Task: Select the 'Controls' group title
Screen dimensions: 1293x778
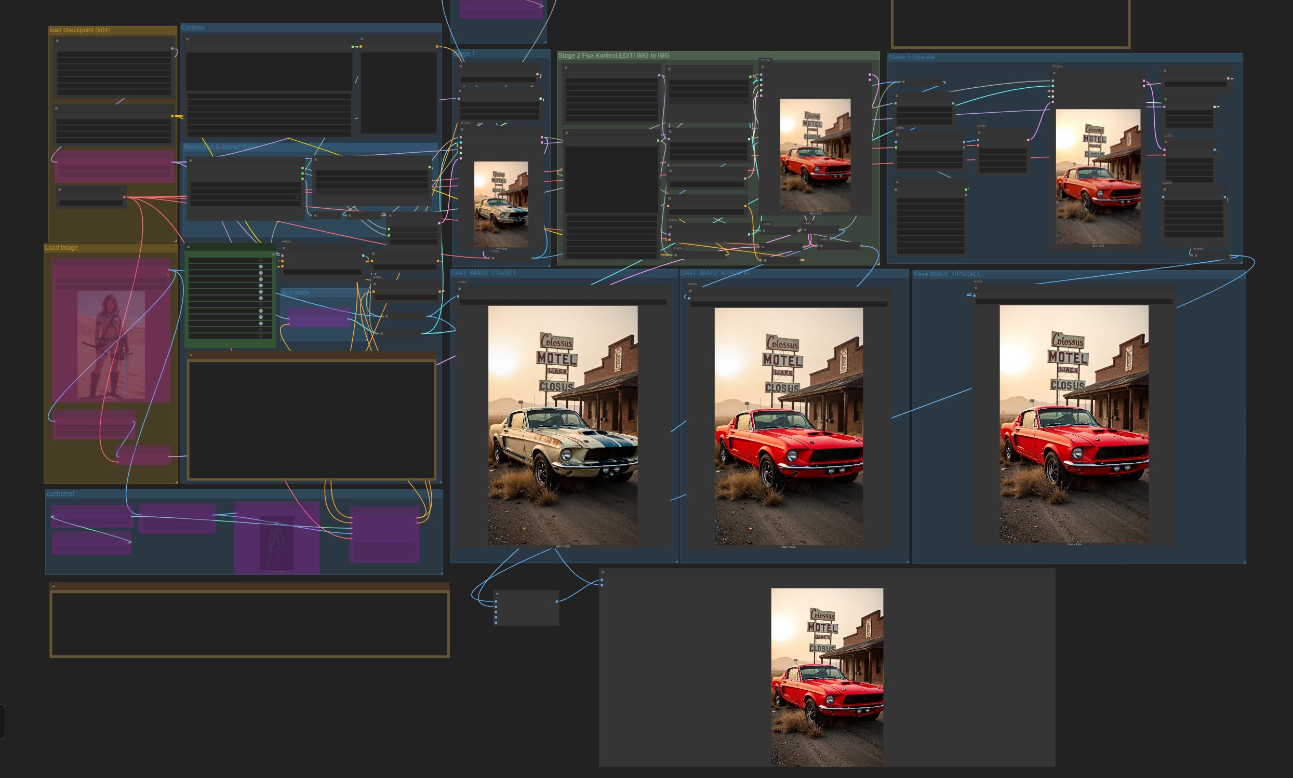Action: tap(193, 28)
